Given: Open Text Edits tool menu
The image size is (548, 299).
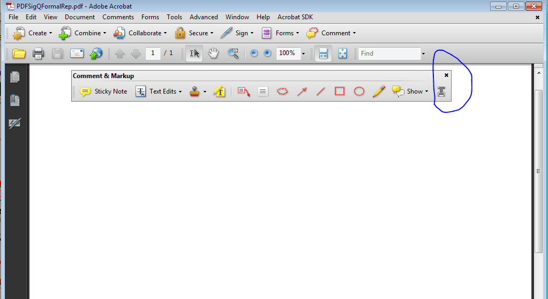Looking at the screenshot, I should point(159,91).
